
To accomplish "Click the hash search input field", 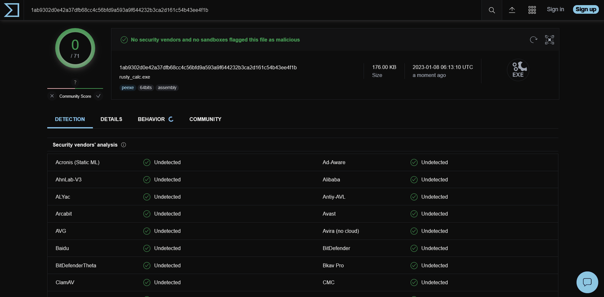I will coord(252,10).
